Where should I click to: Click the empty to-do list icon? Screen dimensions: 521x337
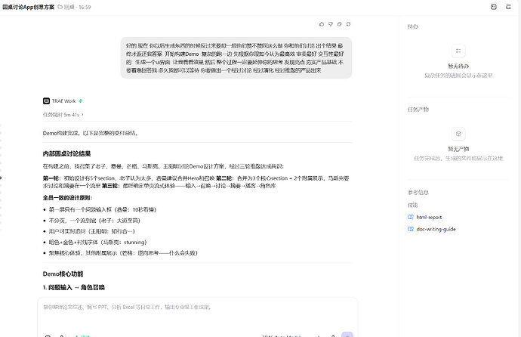pos(458,51)
